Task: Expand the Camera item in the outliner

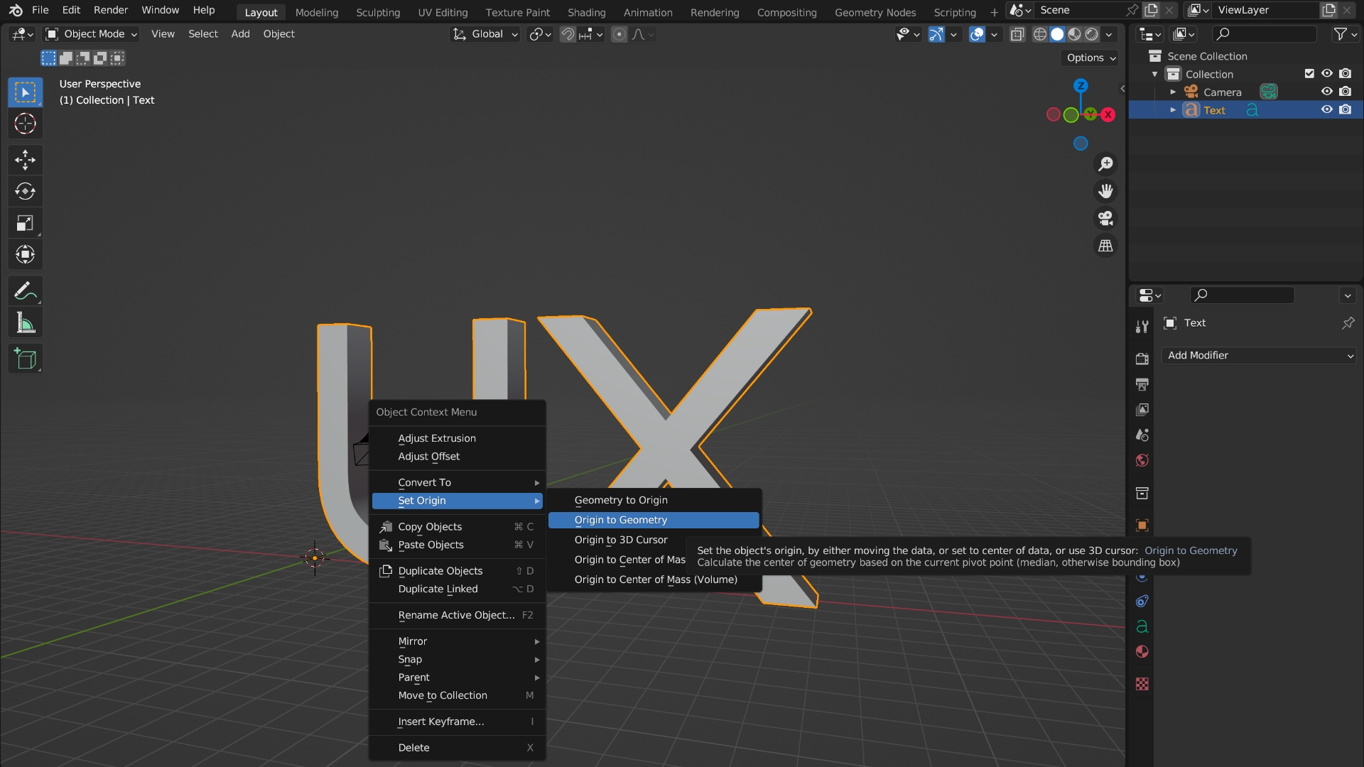Action: tap(1173, 92)
